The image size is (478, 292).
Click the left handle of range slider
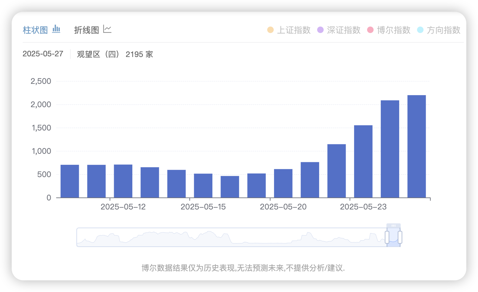387,237
